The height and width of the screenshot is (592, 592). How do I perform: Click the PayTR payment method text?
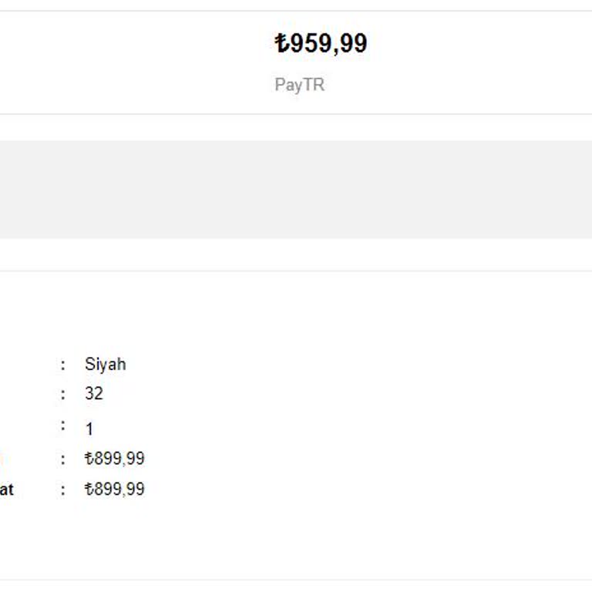(x=300, y=85)
